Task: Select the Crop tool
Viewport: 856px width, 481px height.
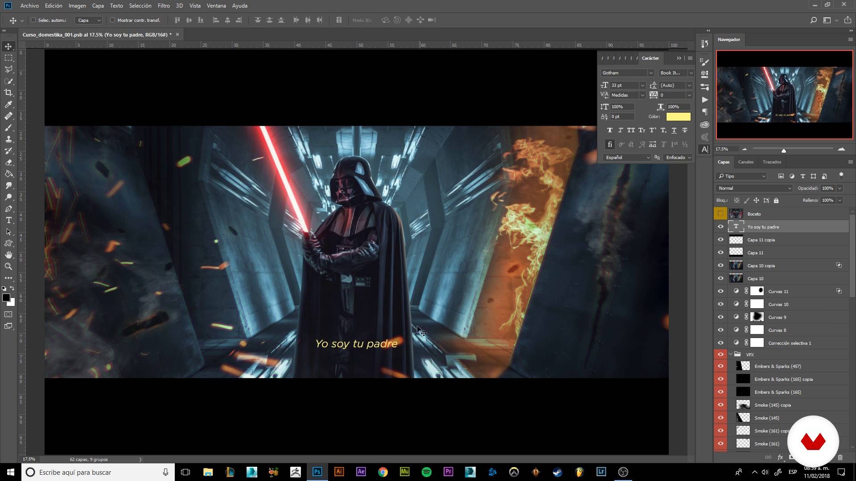Action: [8, 93]
